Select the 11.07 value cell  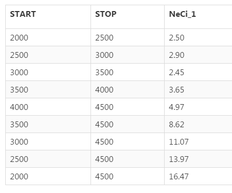[x=198, y=141]
